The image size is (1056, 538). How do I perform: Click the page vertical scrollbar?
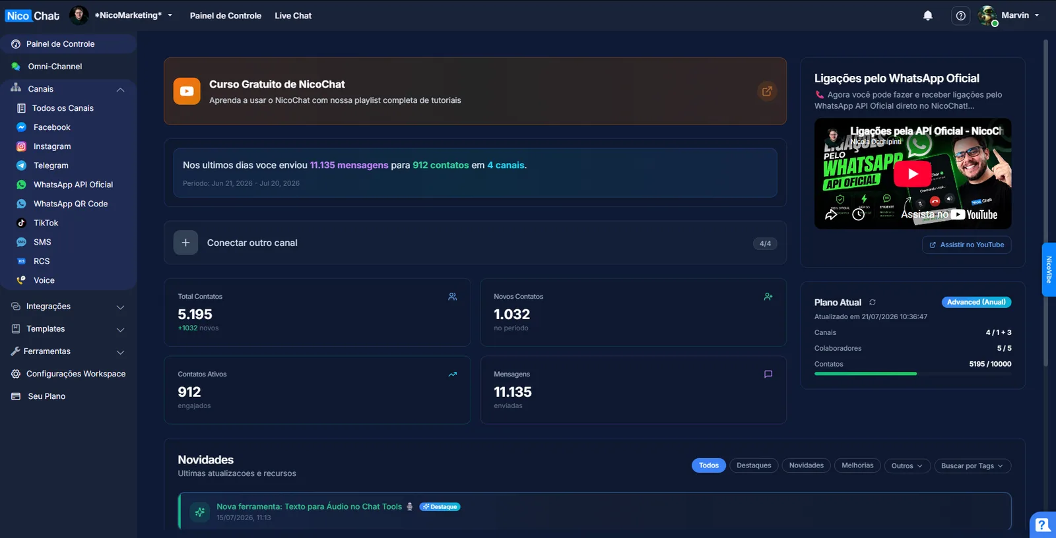(x=1045, y=203)
